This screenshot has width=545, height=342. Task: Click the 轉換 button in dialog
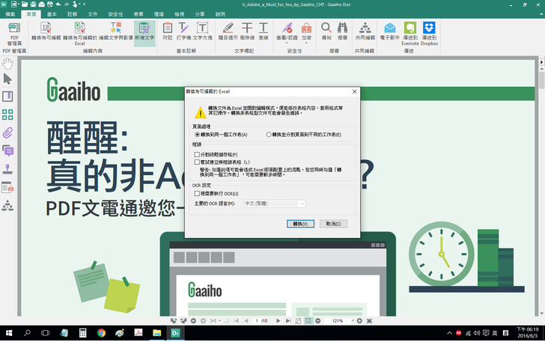pyautogui.click(x=299, y=223)
